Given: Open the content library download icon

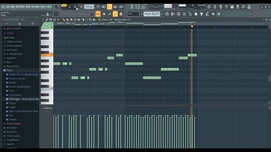Looking at the screenshot, I should (x=249, y=7).
